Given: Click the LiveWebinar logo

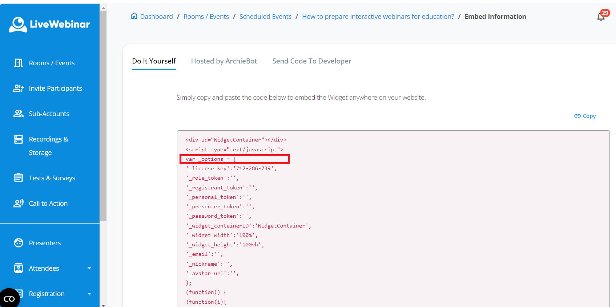Looking at the screenshot, I should (49, 24).
